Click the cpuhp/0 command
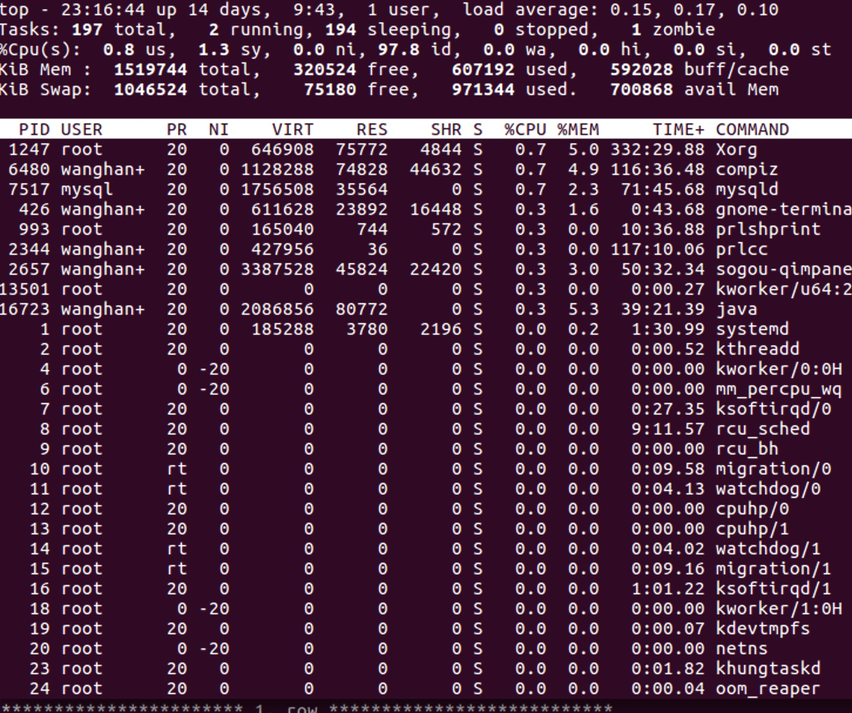This screenshot has height=713, width=852. click(752, 509)
